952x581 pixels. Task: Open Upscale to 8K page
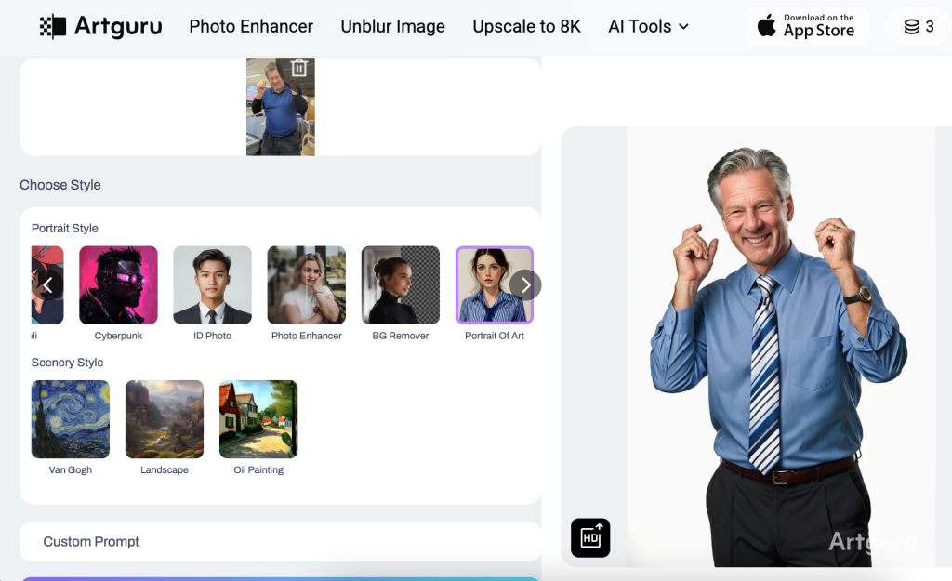click(526, 26)
